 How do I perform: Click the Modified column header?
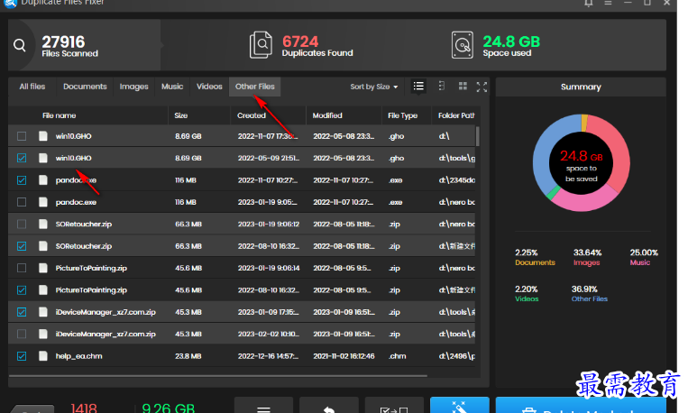pyautogui.click(x=327, y=115)
